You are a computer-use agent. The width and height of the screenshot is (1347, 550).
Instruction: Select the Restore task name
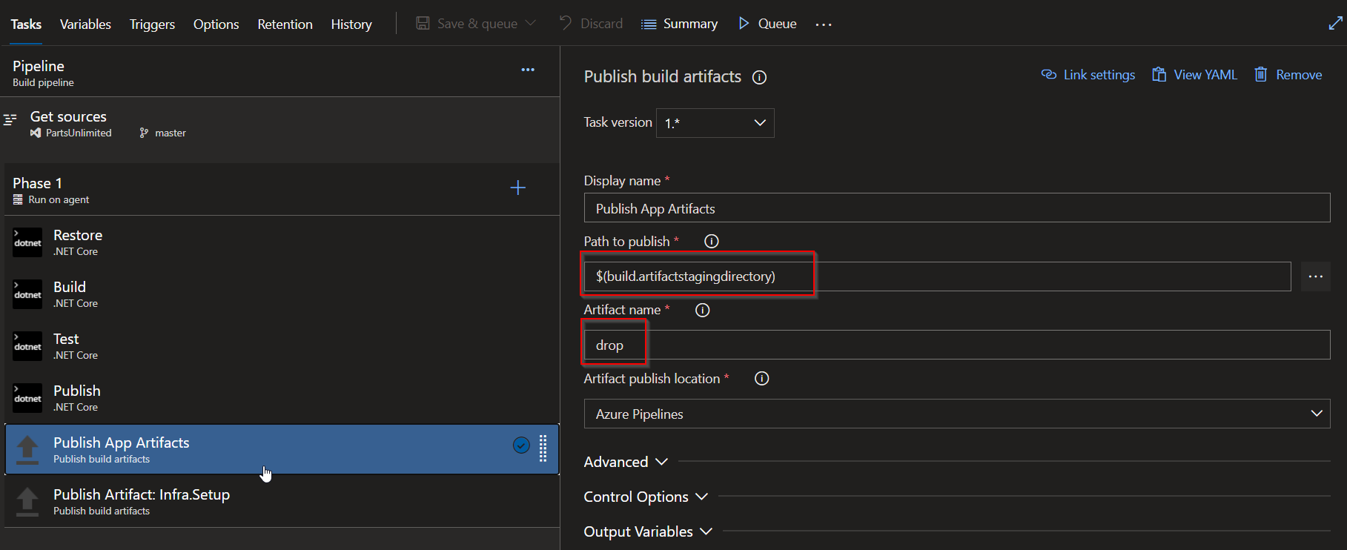point(78,235)
